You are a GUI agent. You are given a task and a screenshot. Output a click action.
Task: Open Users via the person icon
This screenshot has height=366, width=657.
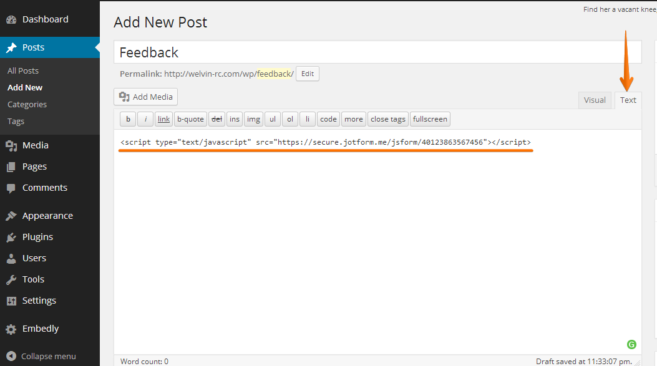(x=11, y=258)
